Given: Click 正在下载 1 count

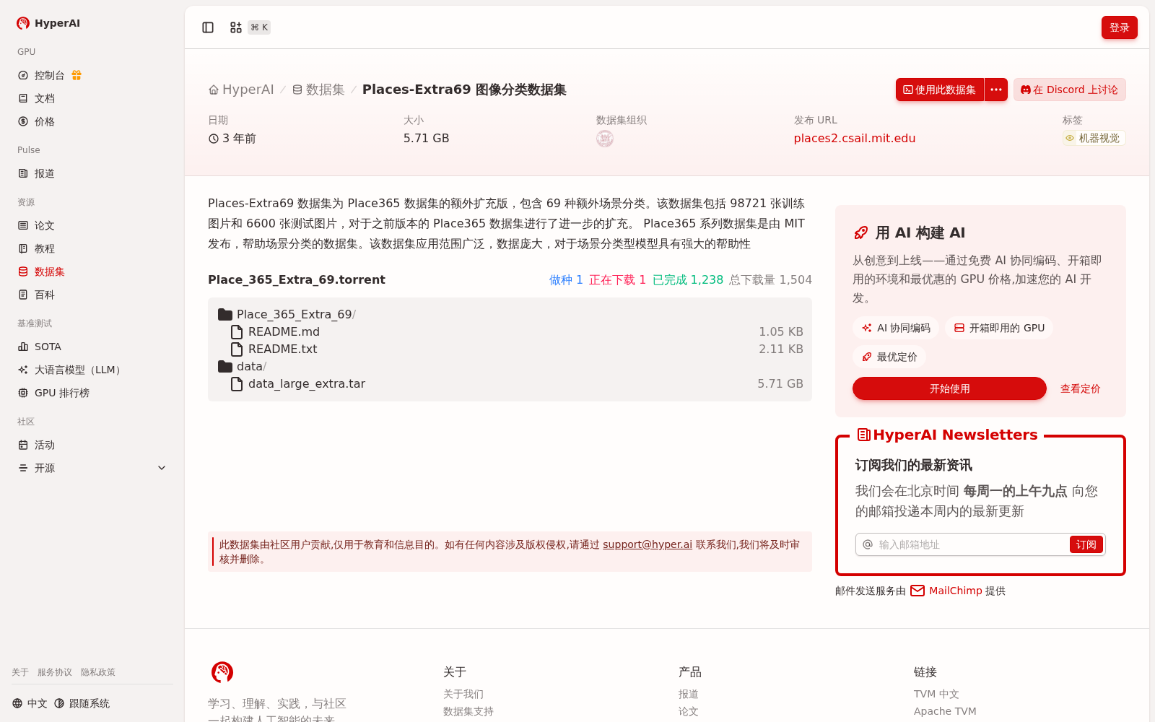Looking at the screenshot, I should click(x=617, y=279).
